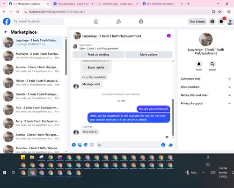The image size is (234, 188).
Task: Select the first Messenger Facebook tab
Action: [x=29, y=4]
